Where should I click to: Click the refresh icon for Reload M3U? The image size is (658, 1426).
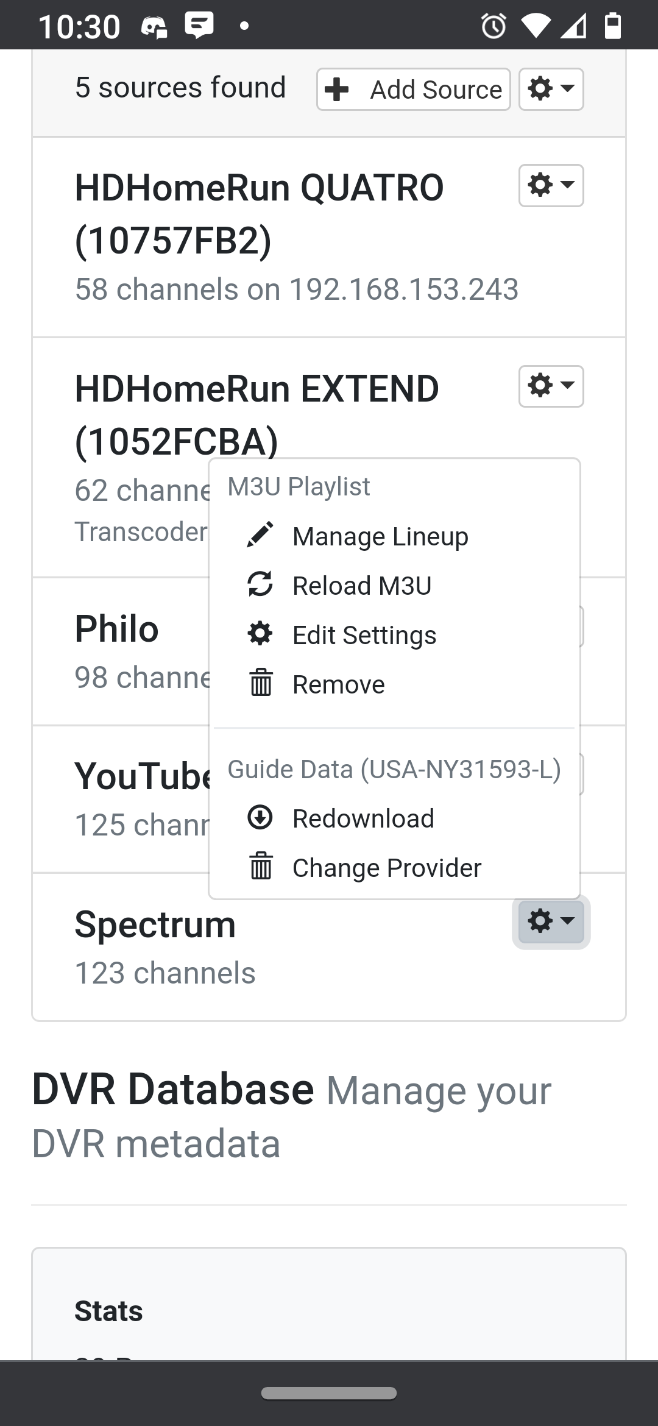260,584
